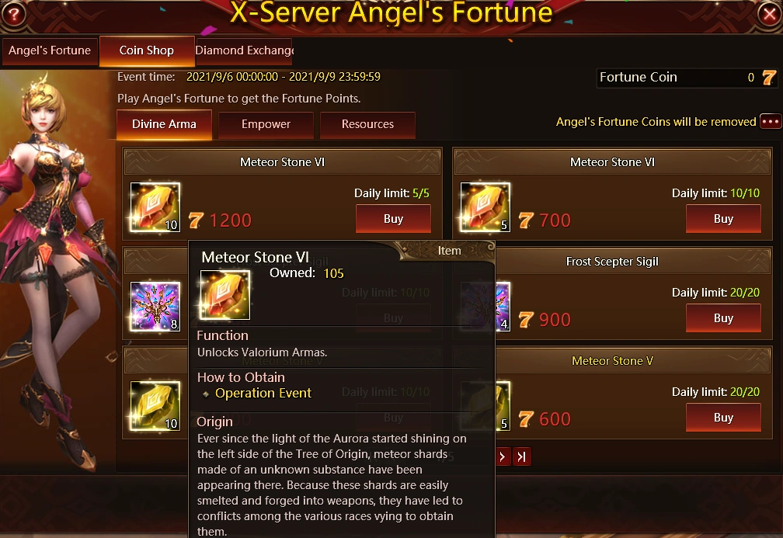Open the Diamond Exchange tab
This screenshot has width=783, height=538.
pos(244,51)
